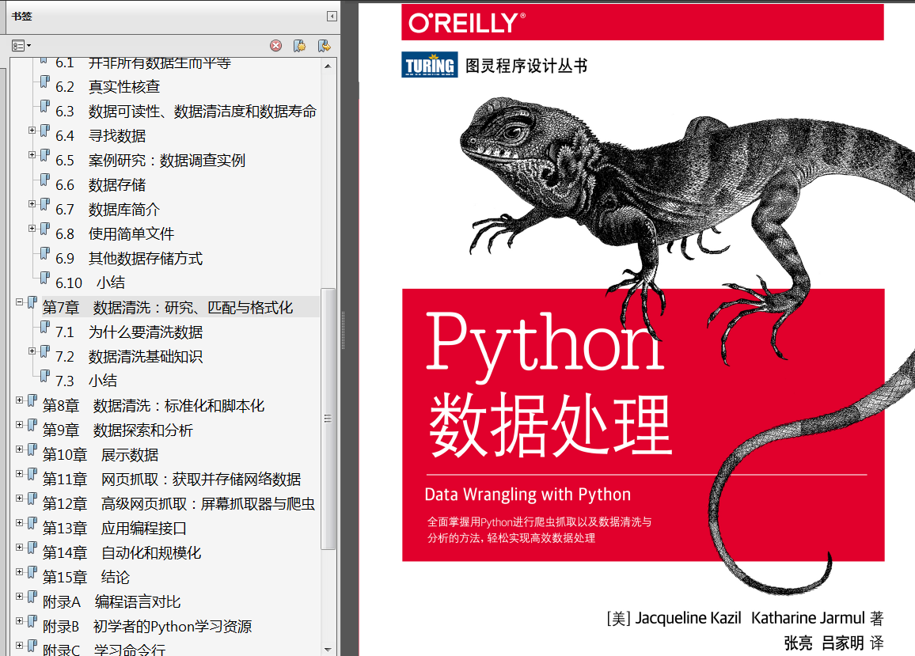Click bookmark icon beside 6.4 寻找数据

pos(45,131)
